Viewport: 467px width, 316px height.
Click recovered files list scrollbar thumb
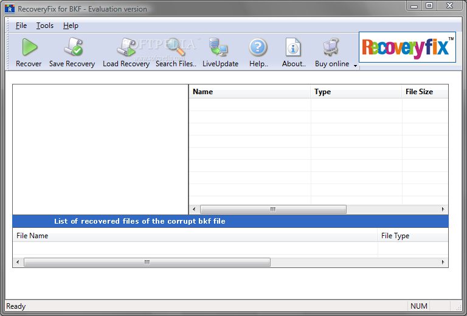(x=147, y=262)
